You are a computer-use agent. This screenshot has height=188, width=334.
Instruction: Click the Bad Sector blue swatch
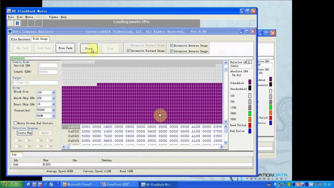(x=250, y=131)
